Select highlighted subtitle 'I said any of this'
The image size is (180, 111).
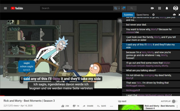(x=151, y=46)
